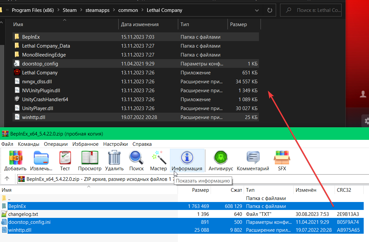
Task: Open the Справка menu
Action: point(142,144)
